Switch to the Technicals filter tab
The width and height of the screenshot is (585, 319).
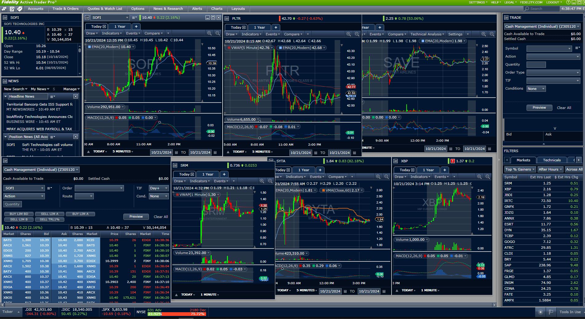coord(552,160)
